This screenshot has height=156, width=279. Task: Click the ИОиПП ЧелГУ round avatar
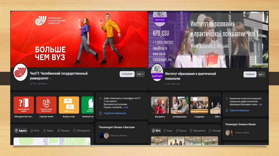click(x=157, y=73)
